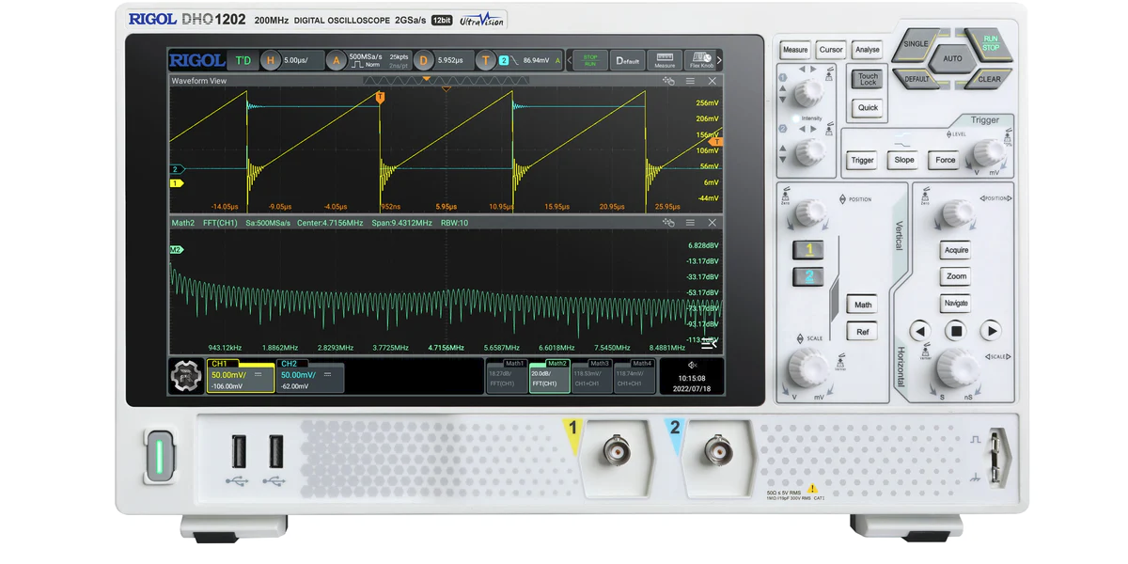Push the Slope button
The height and width of the screenshot is (564, 1128).
click(x=904, y=160)
